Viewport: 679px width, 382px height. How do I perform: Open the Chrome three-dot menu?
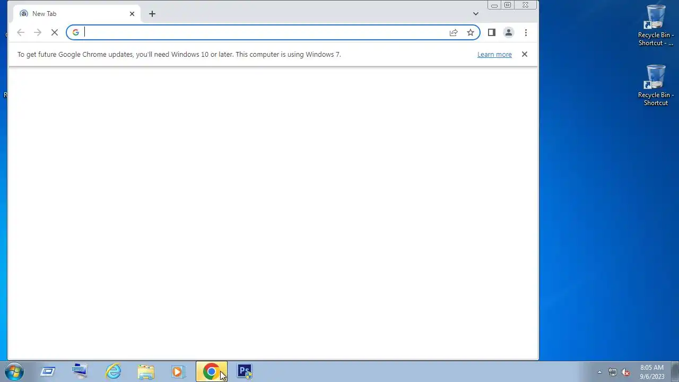tap(526, 32)
